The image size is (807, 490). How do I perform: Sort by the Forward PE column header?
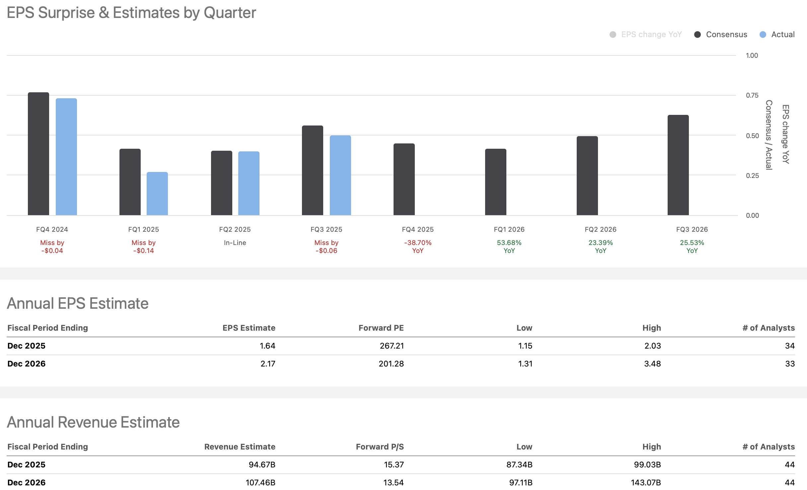(x=381, y=328)
